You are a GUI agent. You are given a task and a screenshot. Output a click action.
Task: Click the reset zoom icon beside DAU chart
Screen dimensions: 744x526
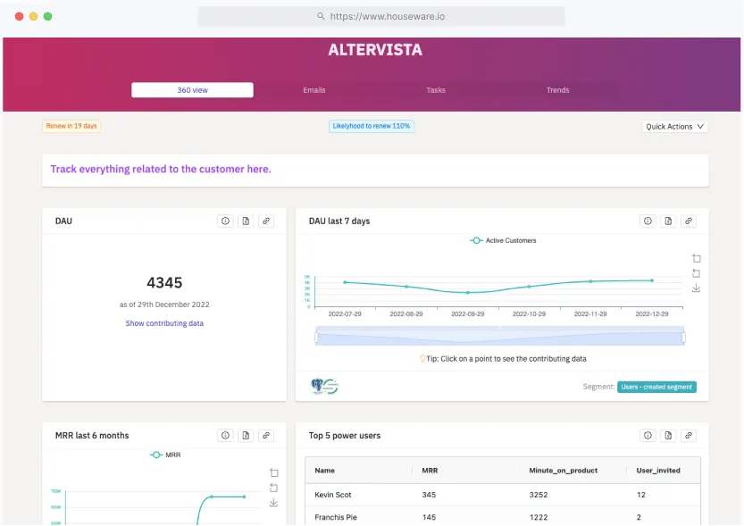tap(697, 273)
